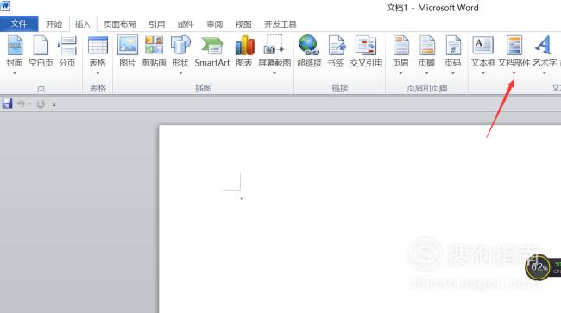Customize the quick access toolbar dropdown

click(x=54, y=104)
